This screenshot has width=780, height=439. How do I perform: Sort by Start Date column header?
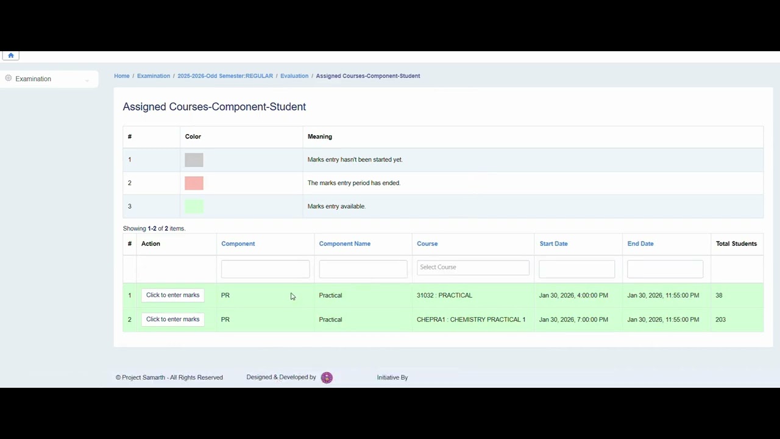click(553, 244)
